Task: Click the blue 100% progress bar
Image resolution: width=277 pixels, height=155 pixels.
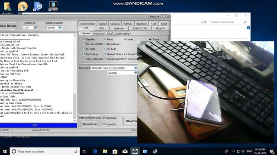Action: click(x=39, y=125)
